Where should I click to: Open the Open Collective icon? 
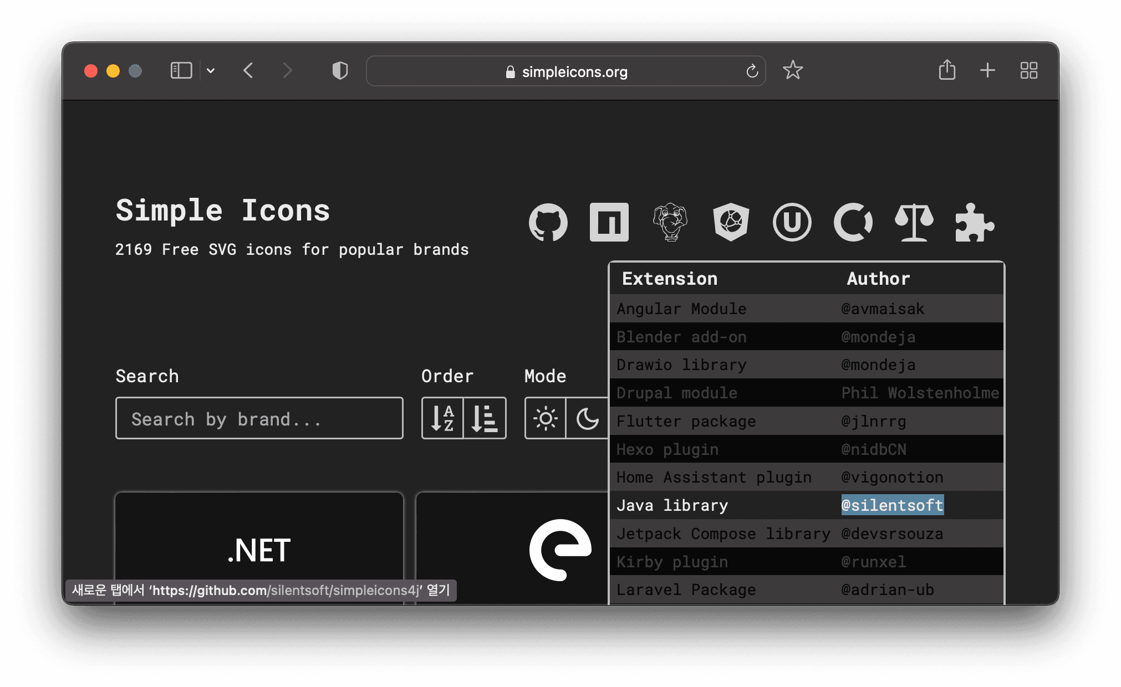click(x=853, y=222)
